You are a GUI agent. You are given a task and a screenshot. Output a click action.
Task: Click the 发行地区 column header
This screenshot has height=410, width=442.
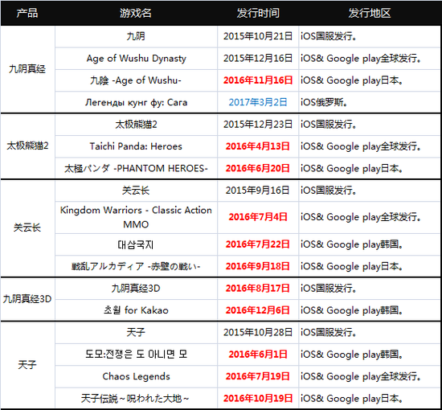370,13
